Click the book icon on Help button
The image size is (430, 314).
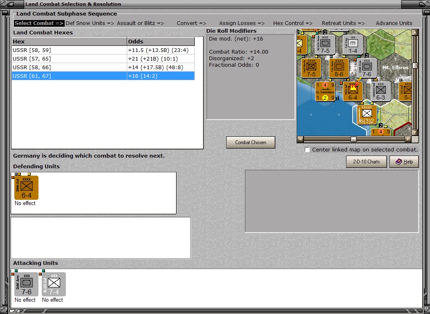coord(399,162)
